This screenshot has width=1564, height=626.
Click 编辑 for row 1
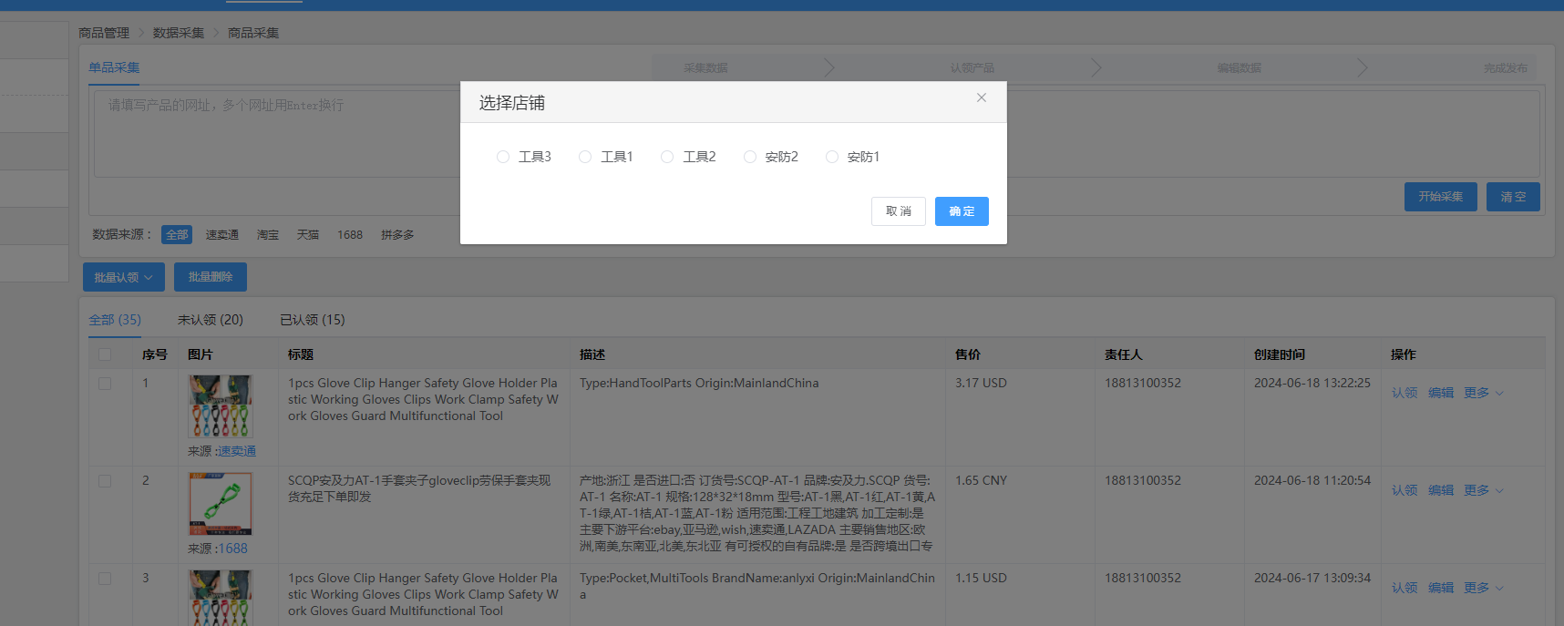(x=1441, y=393)
